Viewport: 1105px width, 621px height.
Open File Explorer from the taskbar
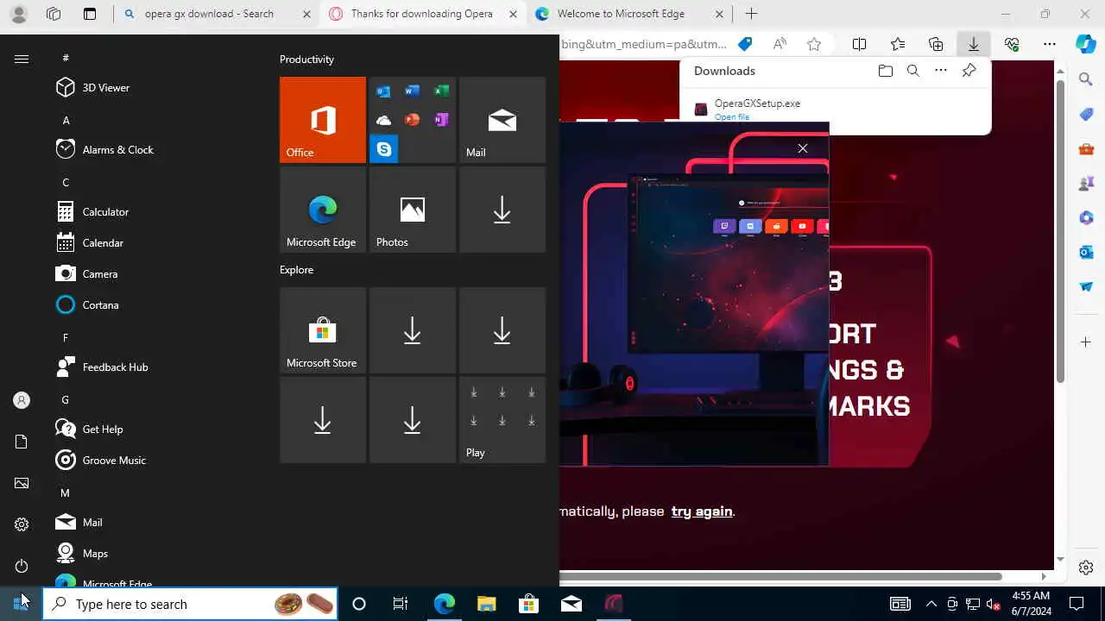point(486,604)
